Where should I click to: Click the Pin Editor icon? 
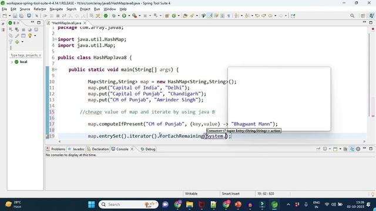[x=293, y=16]
